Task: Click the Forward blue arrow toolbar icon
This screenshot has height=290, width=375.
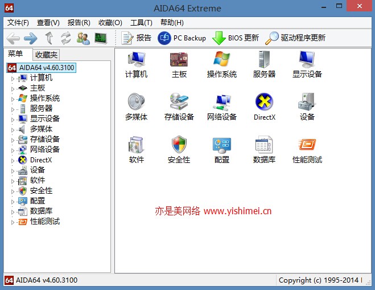Action: coord(31,38)
